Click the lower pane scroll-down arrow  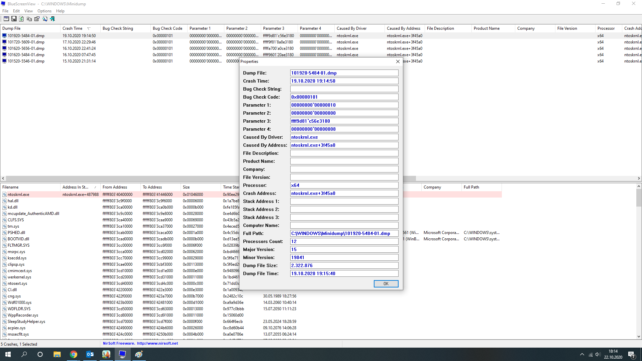639,337
